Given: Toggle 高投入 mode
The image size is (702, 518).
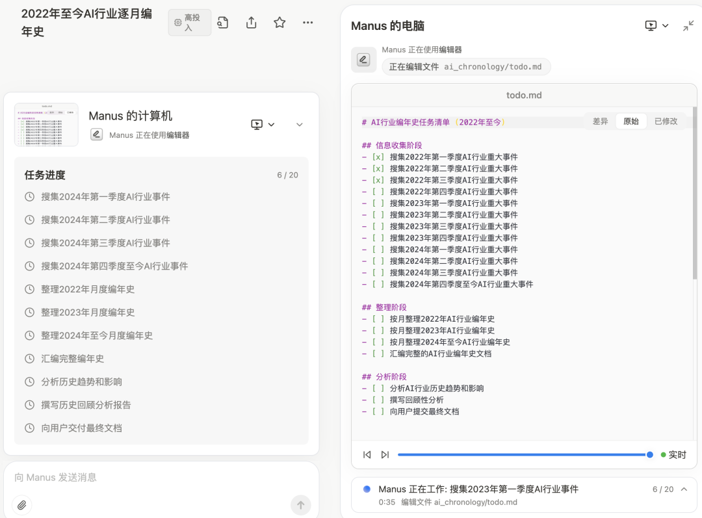Looking at the screenshot, I should click(189, 21).
